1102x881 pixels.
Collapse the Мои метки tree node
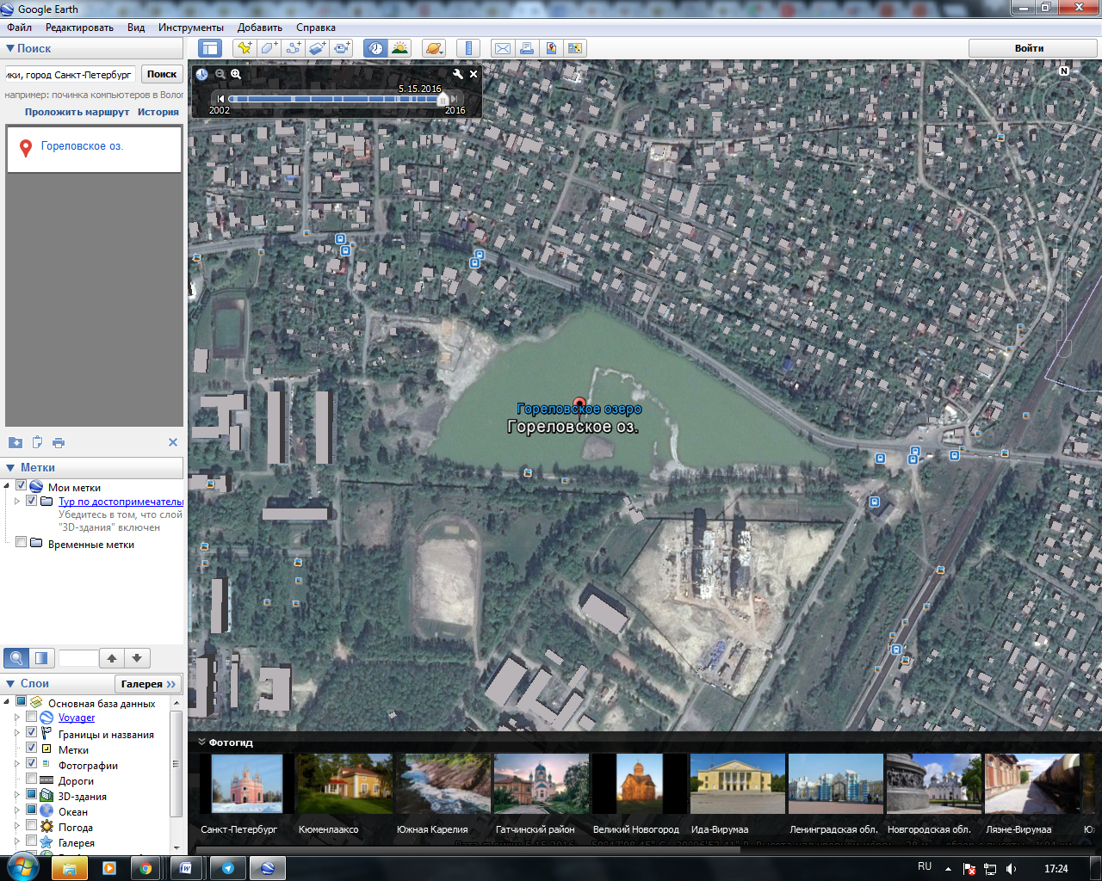pos(8,487)
